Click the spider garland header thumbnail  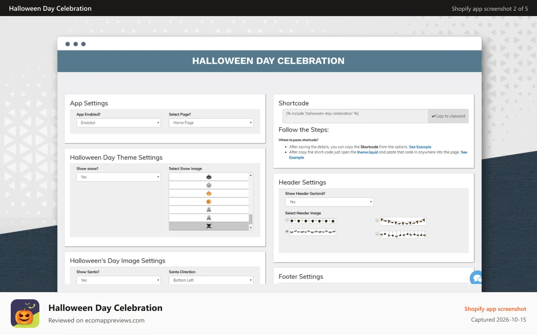313,221
